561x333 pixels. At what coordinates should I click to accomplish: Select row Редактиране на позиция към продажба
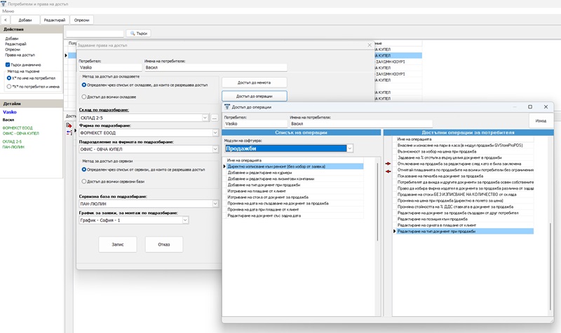(x=464, y=219)
